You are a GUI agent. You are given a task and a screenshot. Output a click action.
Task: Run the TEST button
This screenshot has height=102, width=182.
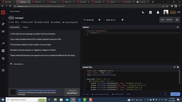click(165, 94)
